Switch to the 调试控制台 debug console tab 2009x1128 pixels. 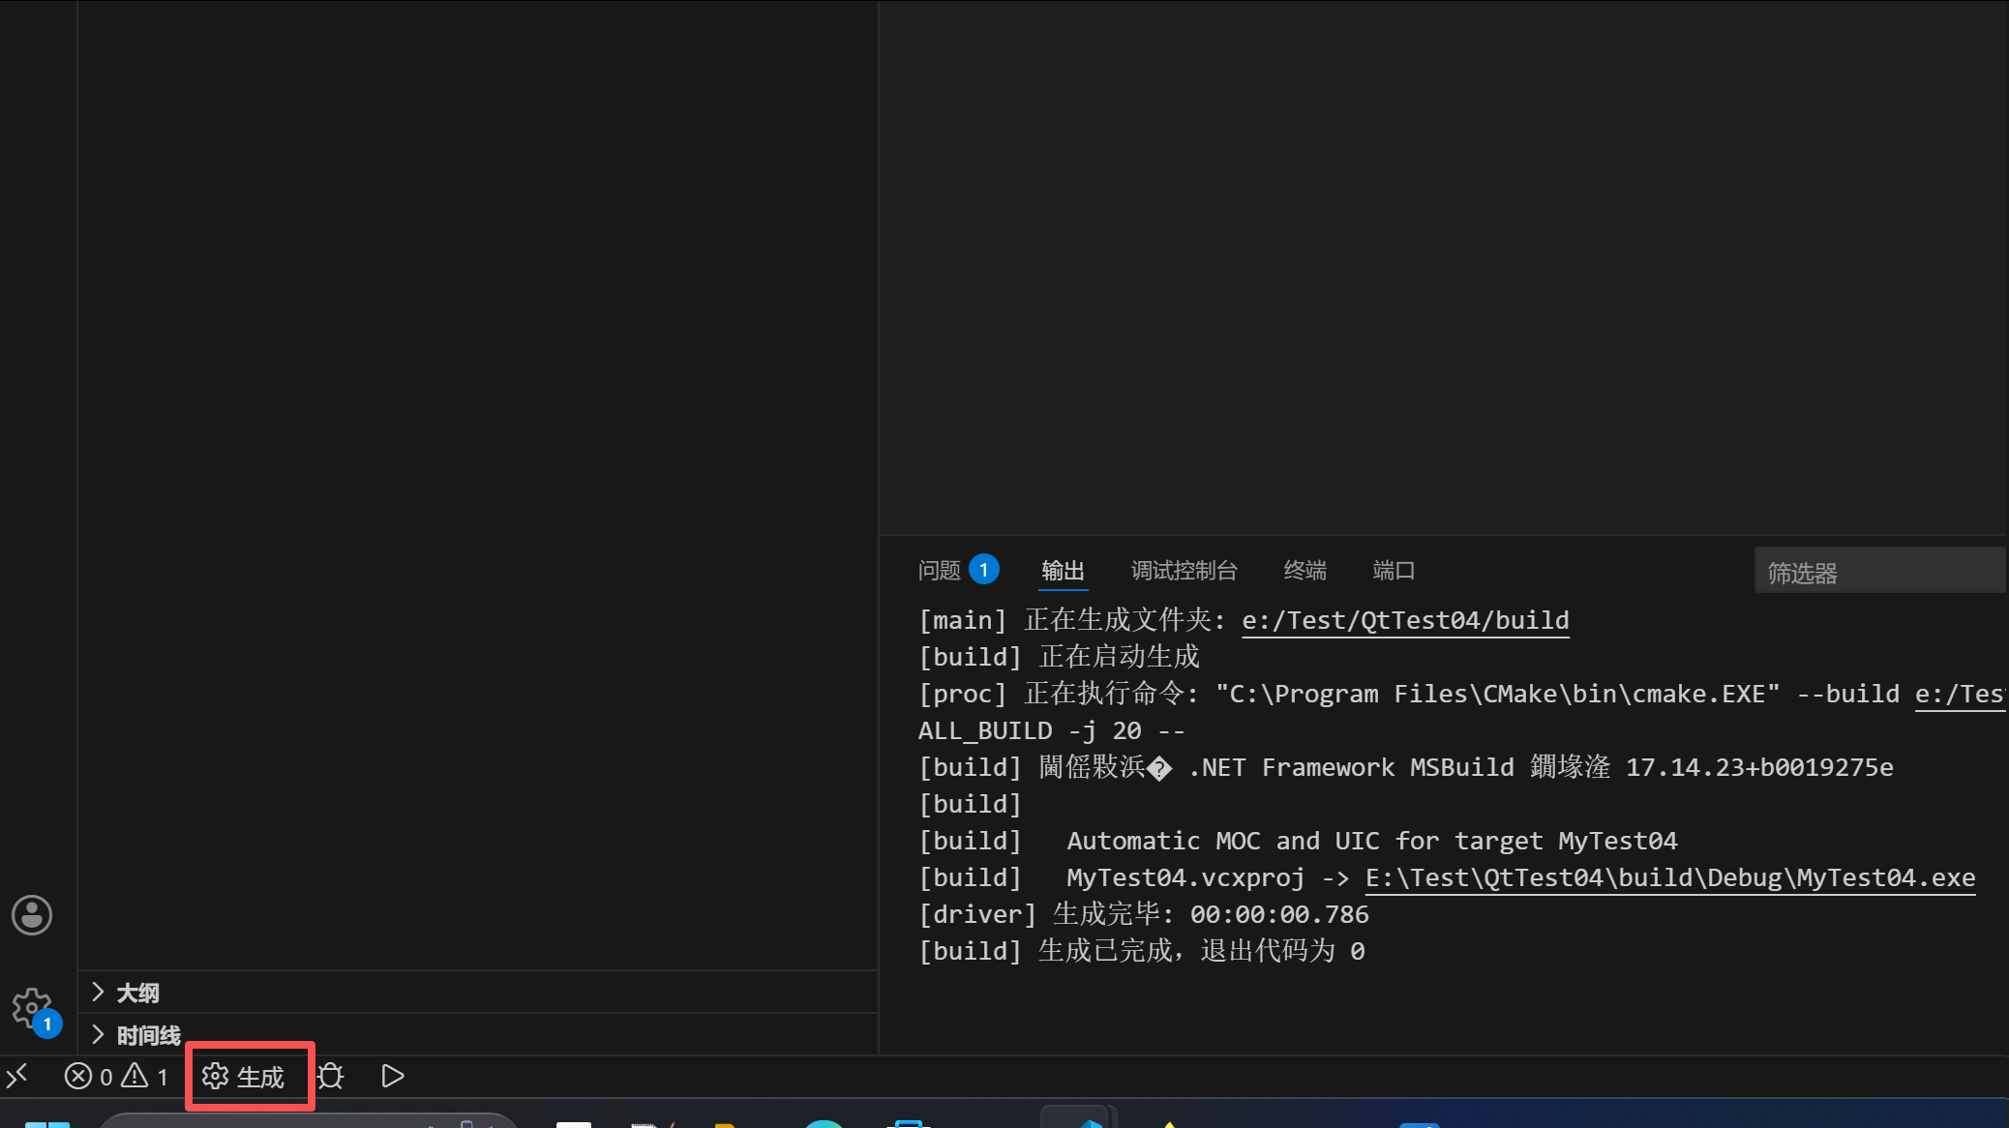(1184, 571)
